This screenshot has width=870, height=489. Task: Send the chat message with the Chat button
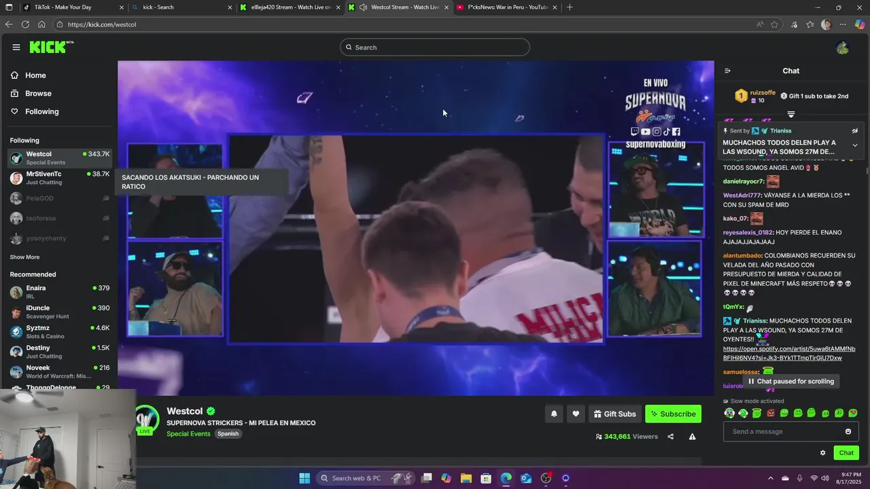click(846, 453)
